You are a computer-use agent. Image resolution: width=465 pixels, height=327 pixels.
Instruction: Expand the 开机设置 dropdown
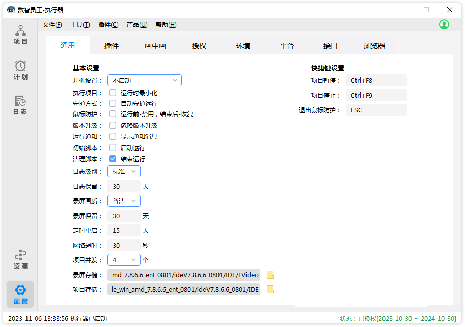point(145,80)
